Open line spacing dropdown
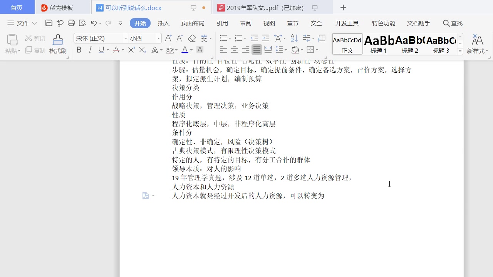The width and height of the screenshot is (493, 277). (285, 50)
